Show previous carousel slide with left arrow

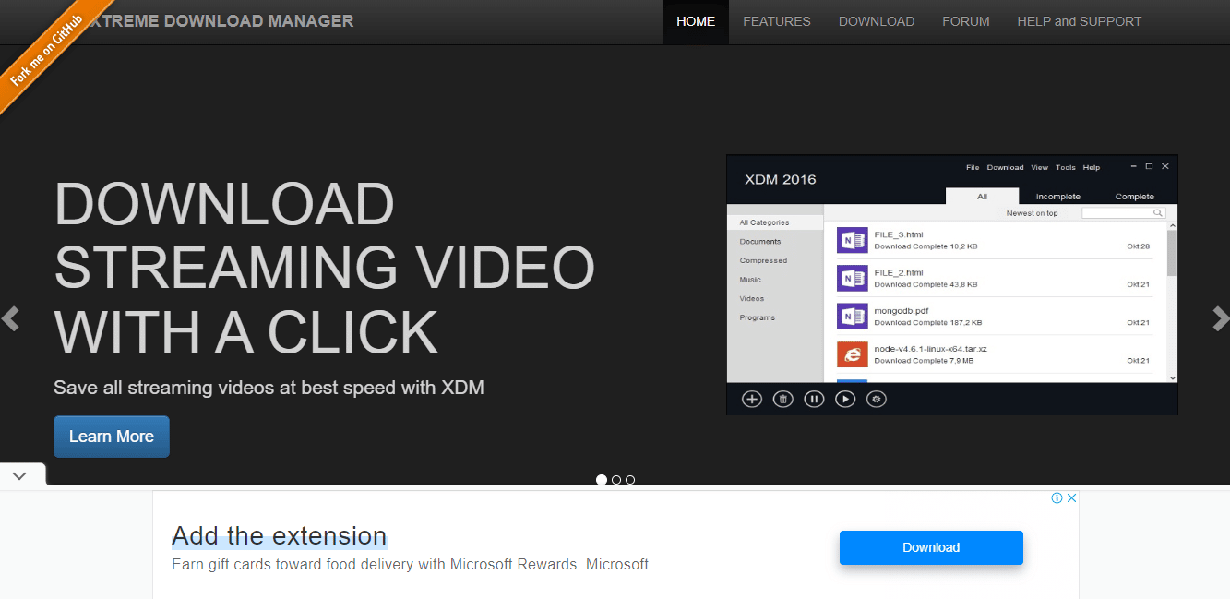(x=10, y=318)
